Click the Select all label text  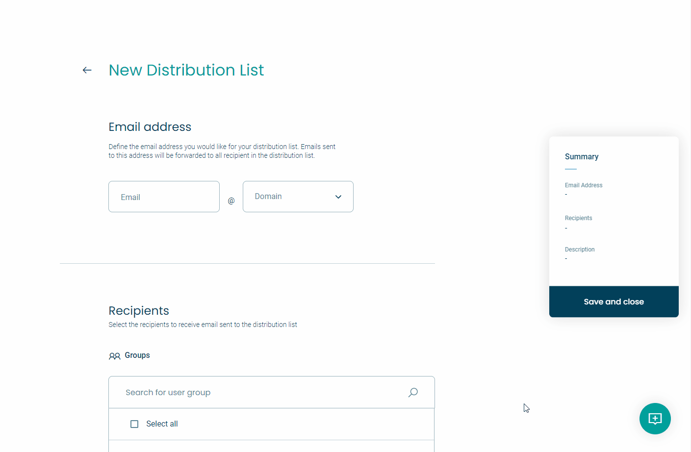click(162, 424)
